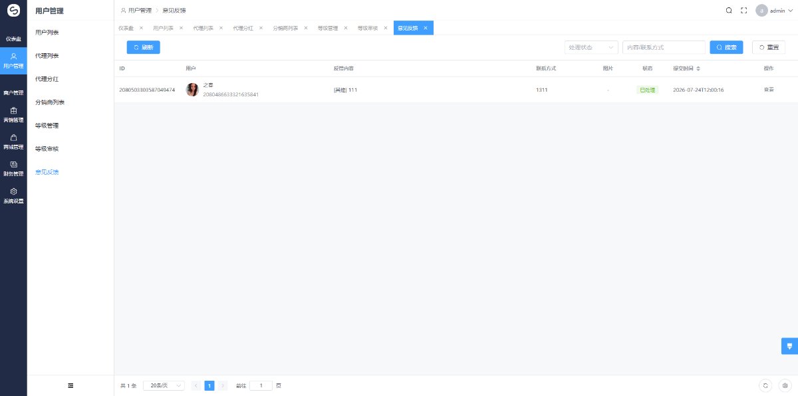Switch to the 仪表盘 tab

coord(126,28)
